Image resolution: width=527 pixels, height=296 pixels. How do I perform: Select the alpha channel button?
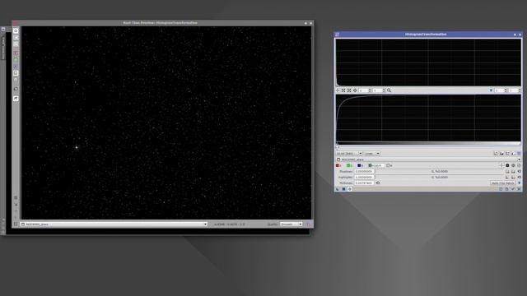[389, 165]
